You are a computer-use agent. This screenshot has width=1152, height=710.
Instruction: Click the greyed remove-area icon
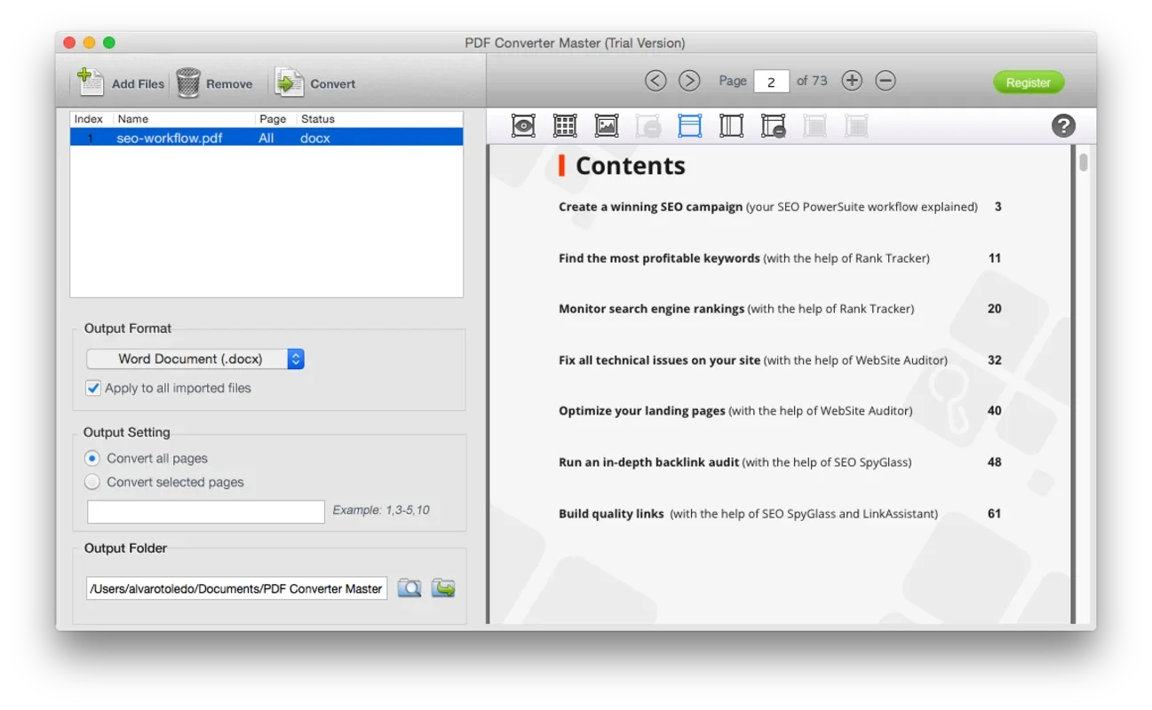(648, 126)
